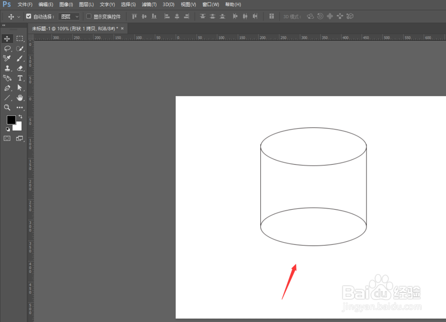Open the 3D(D) menu
The width and height of the screenshot is (446, 322).
(169, 4)
